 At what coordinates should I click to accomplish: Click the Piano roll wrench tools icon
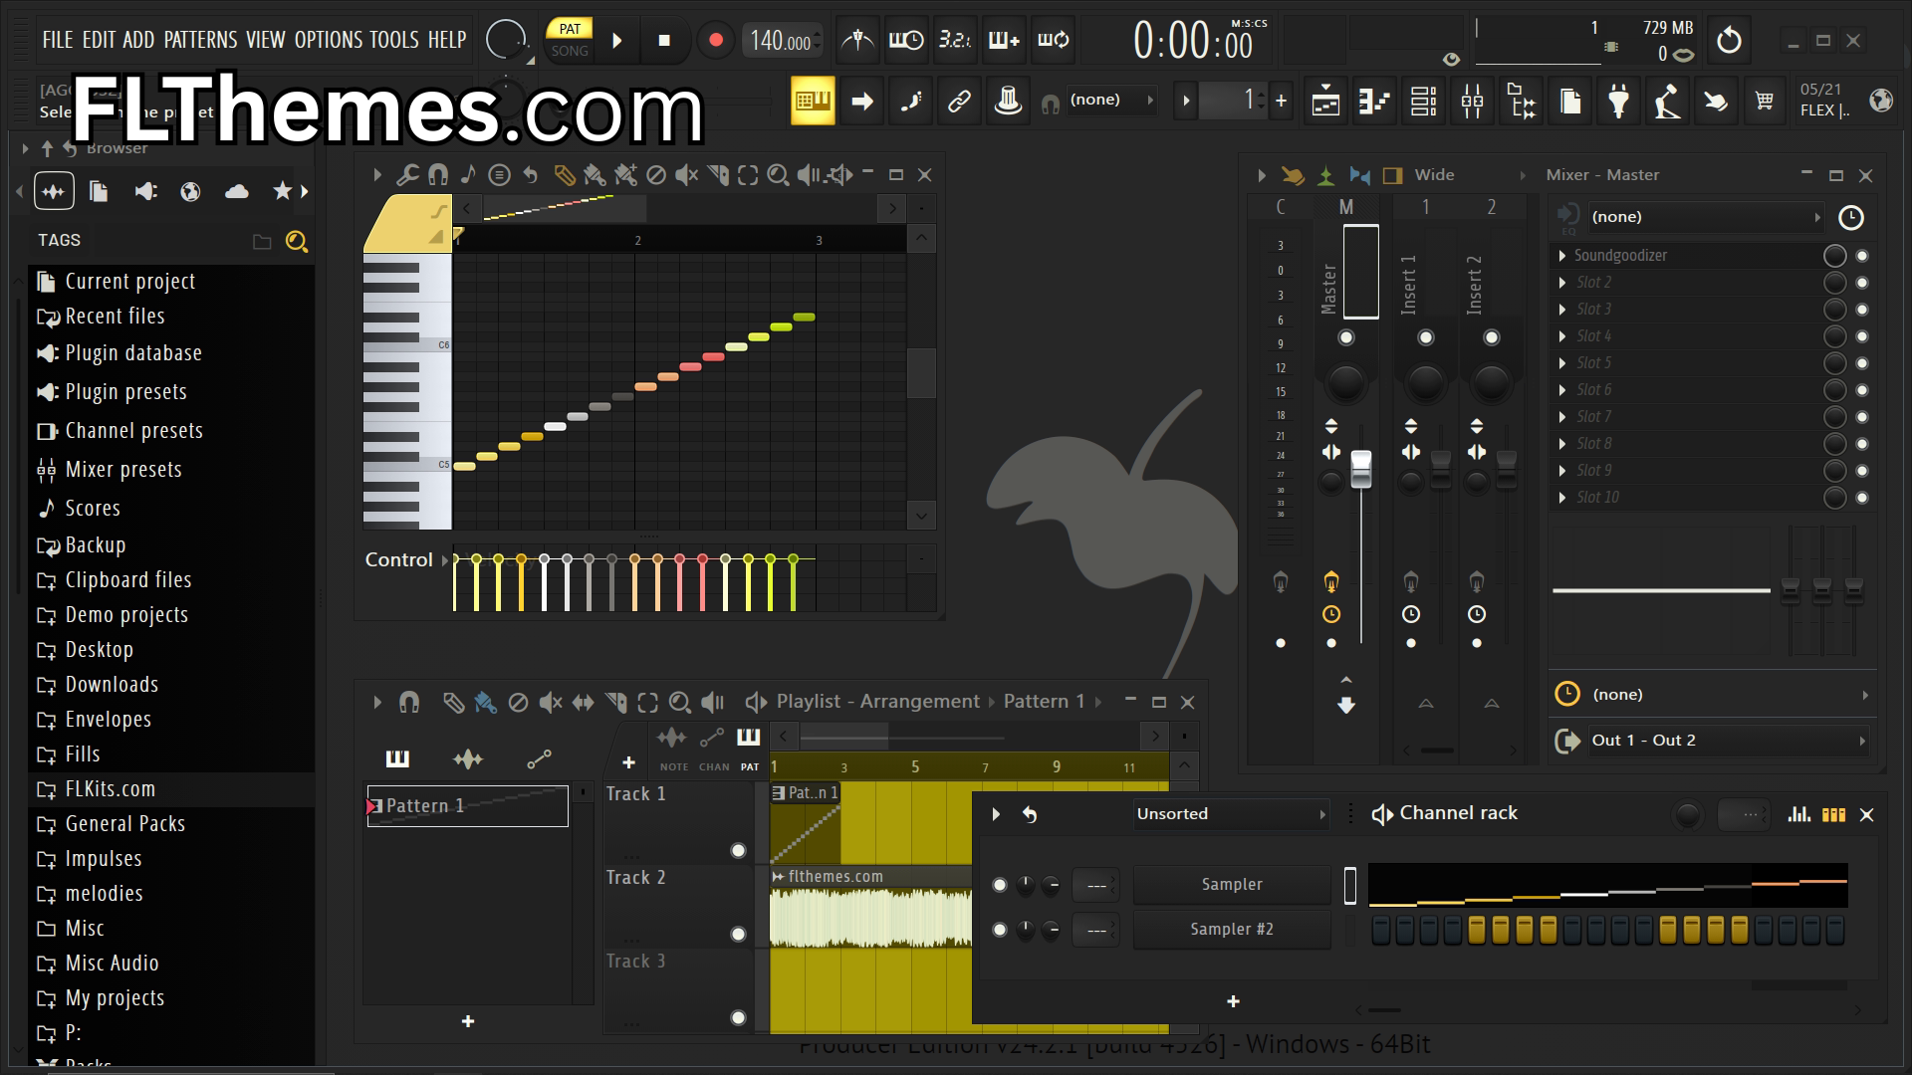click(x=407, y=175)
